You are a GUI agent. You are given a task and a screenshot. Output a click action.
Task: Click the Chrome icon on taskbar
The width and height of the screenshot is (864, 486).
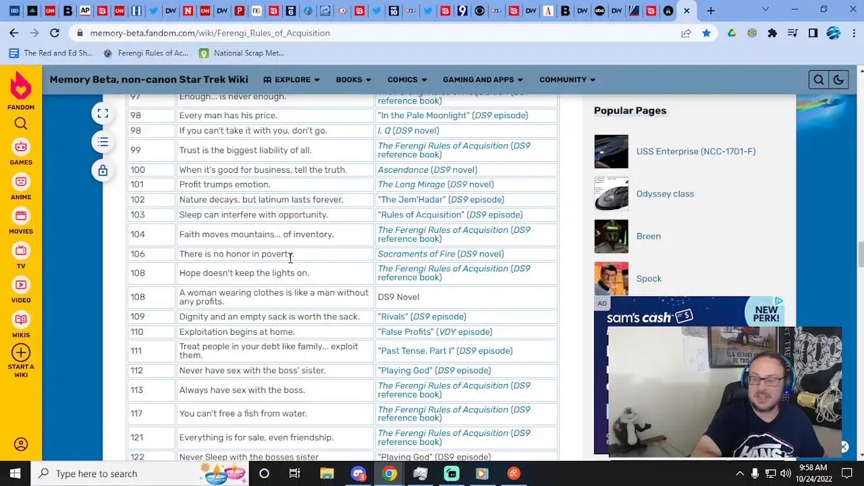pos(389,473)
